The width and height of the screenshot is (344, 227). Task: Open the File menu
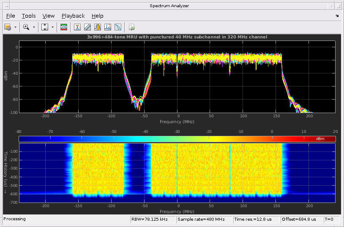point(11,16)
